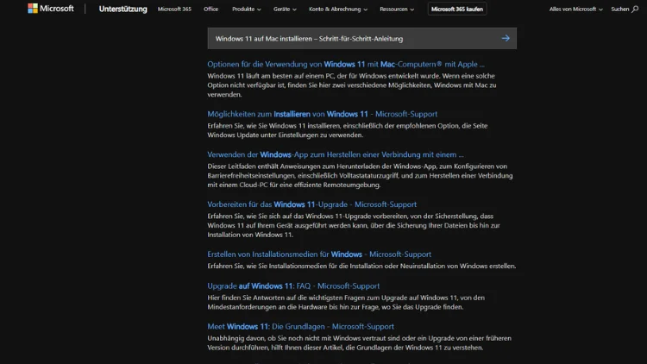The height and width of the screenshot is (364, 647).
Task: Open the Microsoft 365 menu item
Action: coord(174,9)
